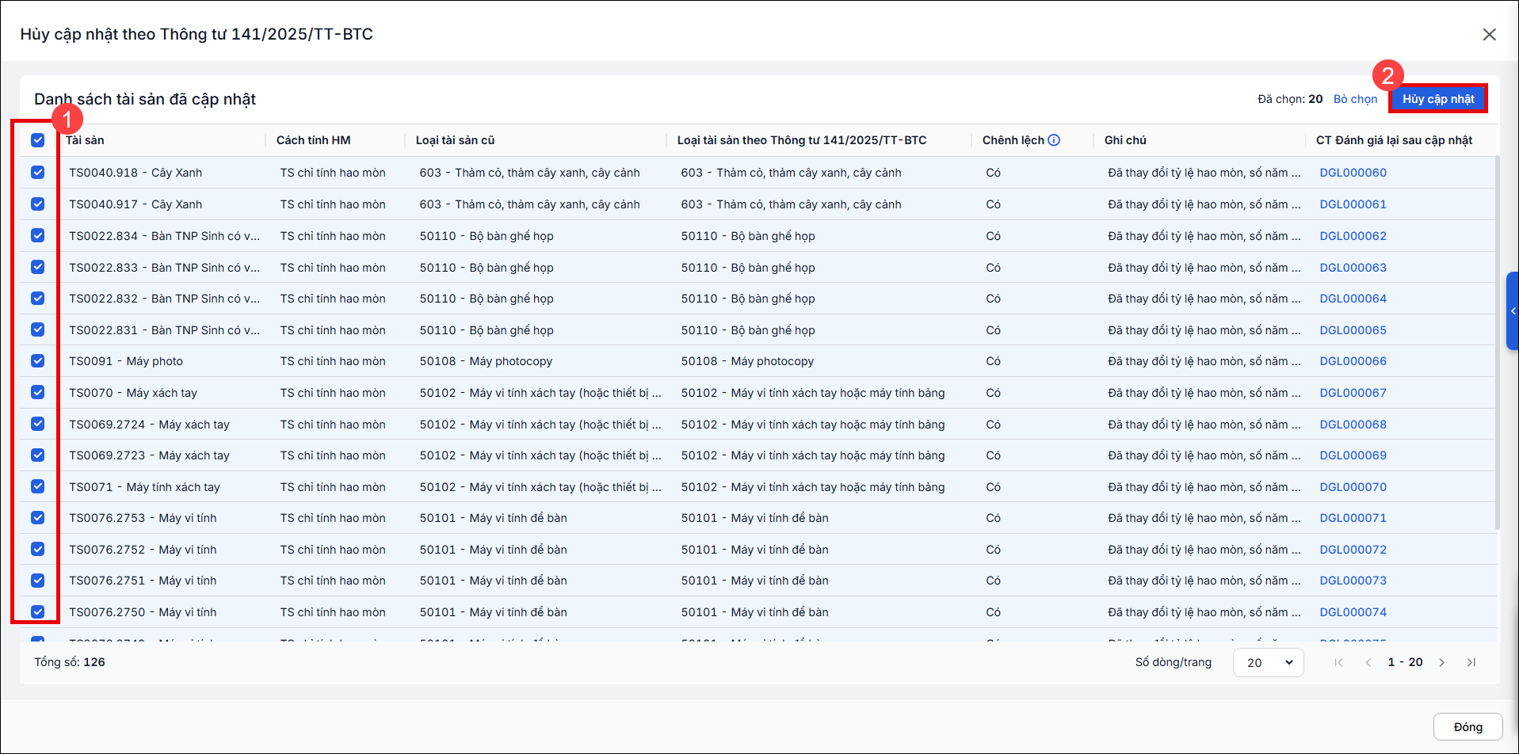Open revaluation voucher DGL000068
Screen dimensions: 1519x754
1353,425
